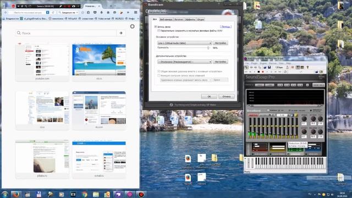Click the red Bandicam icon in overlay bar
352x198 pixels.
[x=13, y=6]
